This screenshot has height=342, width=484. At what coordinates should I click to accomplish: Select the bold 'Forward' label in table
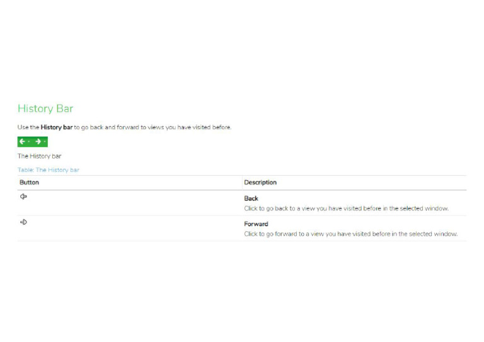coord(256,224)
